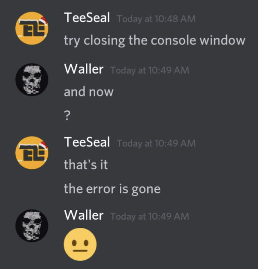Click Waller's first "Today at 10:49 AM" timestamp

(x=150, y=70)
